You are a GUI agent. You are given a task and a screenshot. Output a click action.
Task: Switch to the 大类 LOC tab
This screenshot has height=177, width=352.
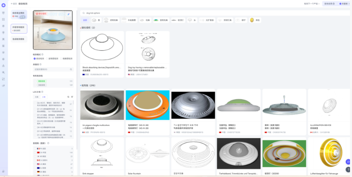click(37, 97)
